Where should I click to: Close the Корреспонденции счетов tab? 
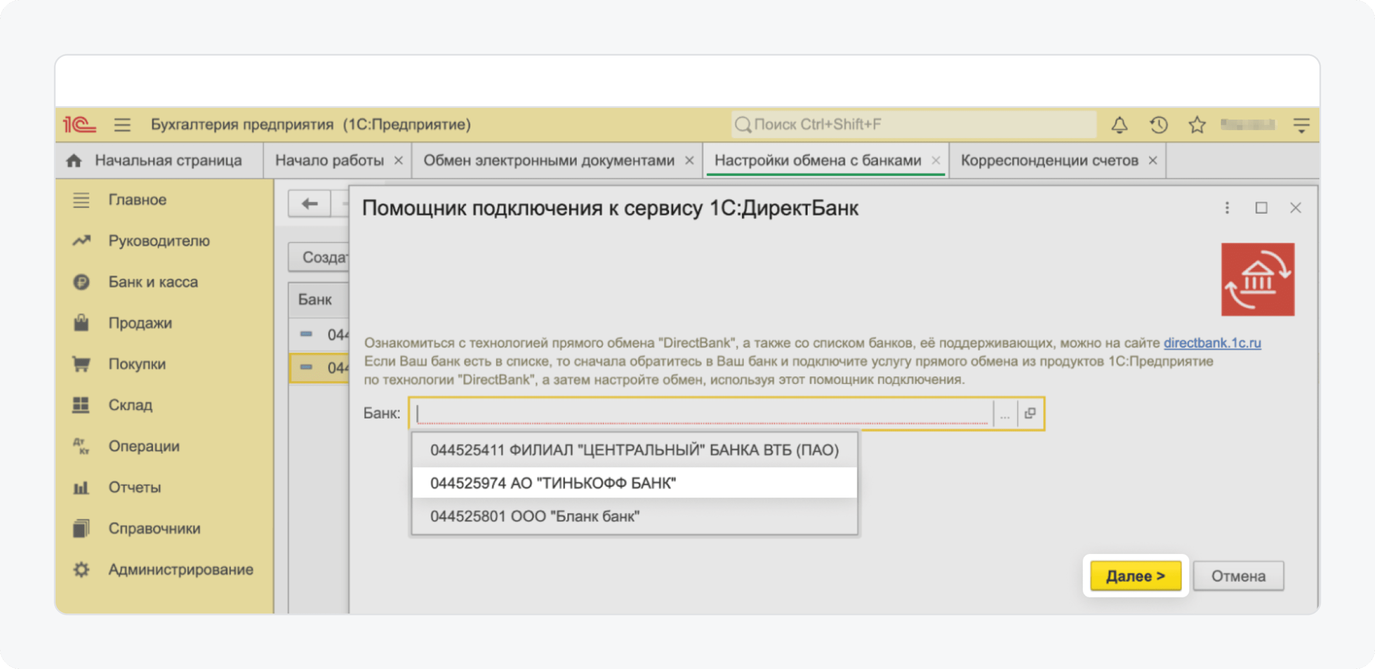[1153, 161]
